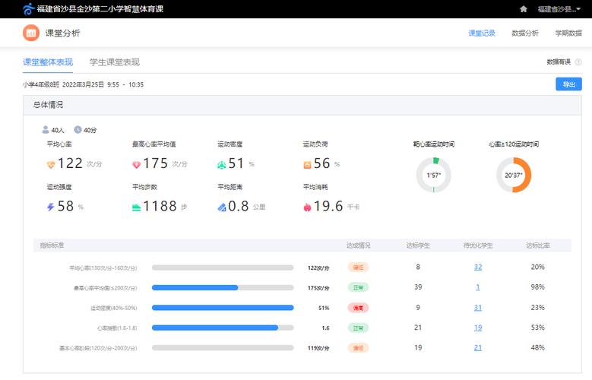The width and height of the screenshot is (592, 380).
Task: Click the 运动负荷 value 56
Action: click(x=321, y=163)
